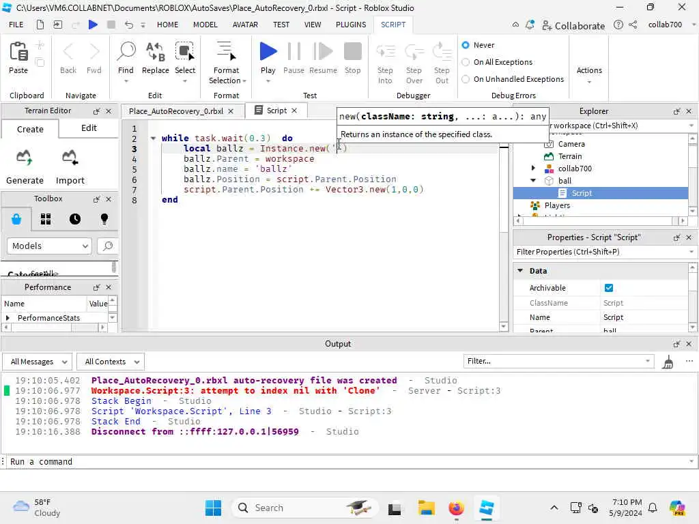Click the Step Into debugger icon
Image resolution: width=699 pixels, height=524 pixels.
(386, 52)
